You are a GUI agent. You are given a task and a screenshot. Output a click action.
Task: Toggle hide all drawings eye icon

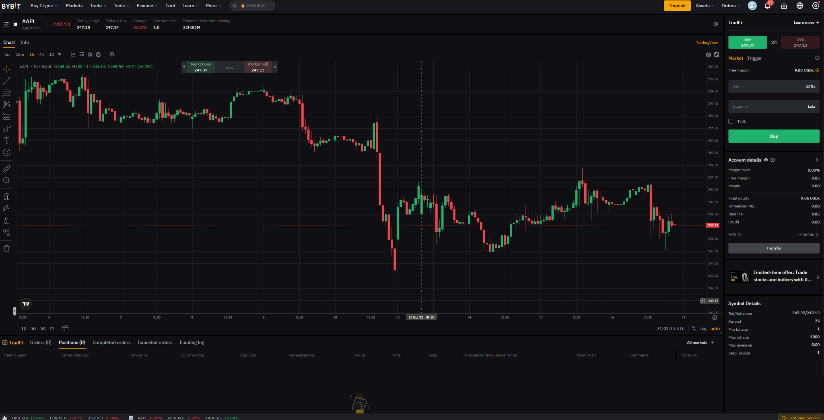6,232
